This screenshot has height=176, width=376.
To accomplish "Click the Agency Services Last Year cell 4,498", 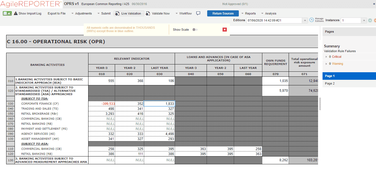I will (x=159, y=134).
